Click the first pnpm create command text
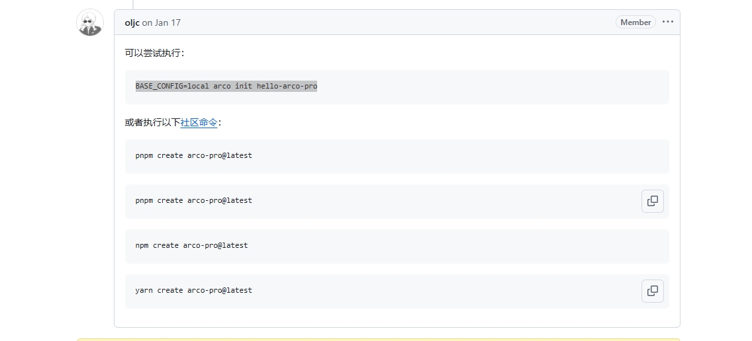The image size is (752, 341). [193, 155]
